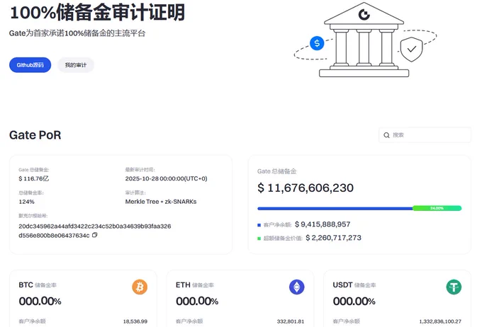482x327 pixels.
Task: Click the Ethereum coin icon
Action: coord(296,287)
